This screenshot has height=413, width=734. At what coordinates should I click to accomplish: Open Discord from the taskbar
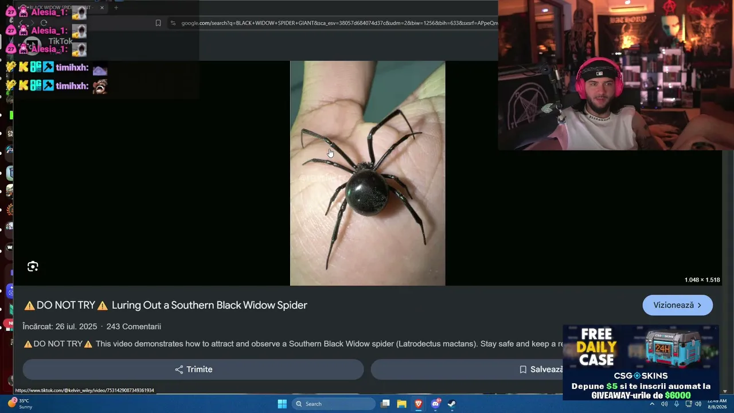[x=435, y=404]
